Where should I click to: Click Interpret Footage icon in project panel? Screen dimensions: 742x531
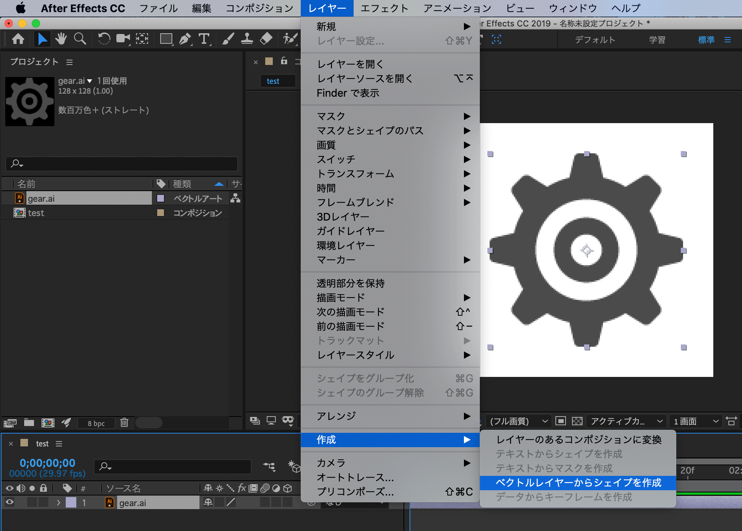pyautogui.click(x=10, y=423)
